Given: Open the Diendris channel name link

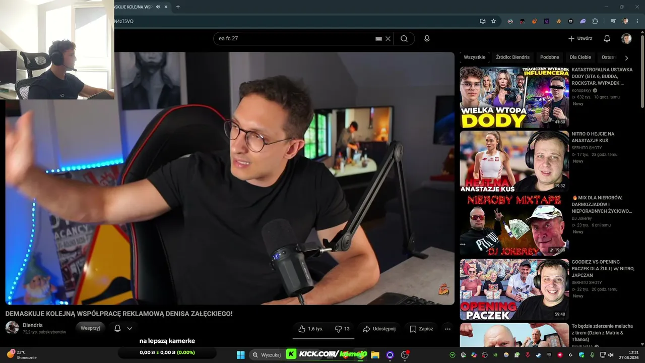Looking at the screenshot, I should pyautogui.click(x=33, y=325).
